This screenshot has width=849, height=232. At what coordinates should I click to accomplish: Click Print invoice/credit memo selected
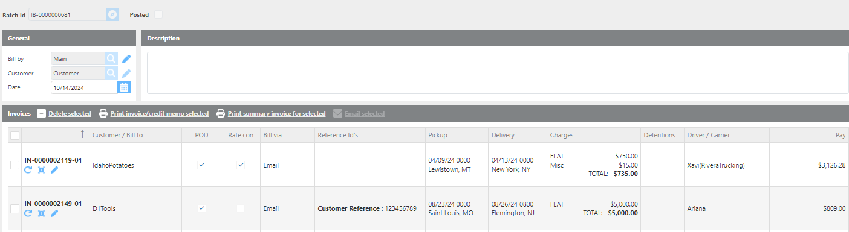pyautogui.click(x=159, y=113)
